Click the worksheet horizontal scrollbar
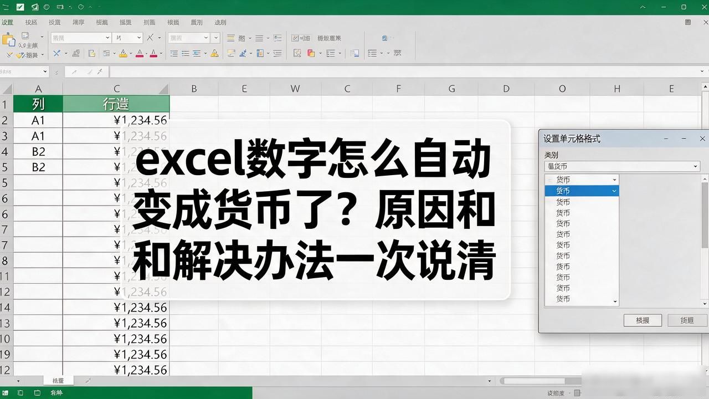 tap(540, 381)
